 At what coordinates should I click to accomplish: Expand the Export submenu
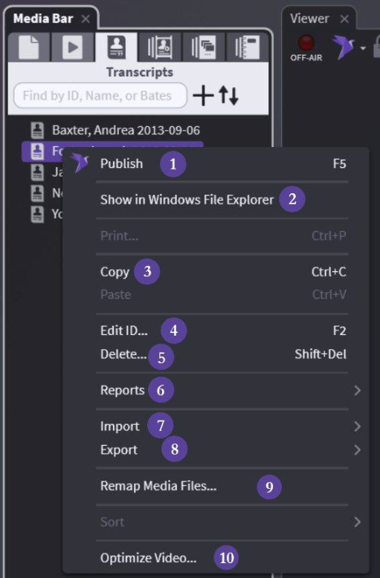click(x=231, y=449)
